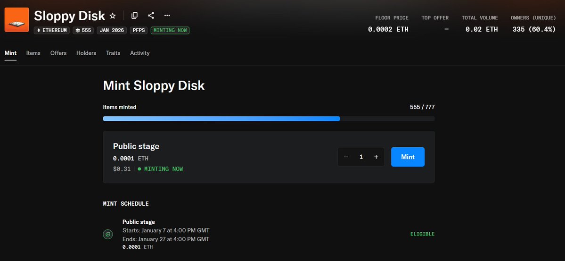Screen dimensions: 565x261
Task: Click the TOP OFFER dash value
Action: point(447,29)
